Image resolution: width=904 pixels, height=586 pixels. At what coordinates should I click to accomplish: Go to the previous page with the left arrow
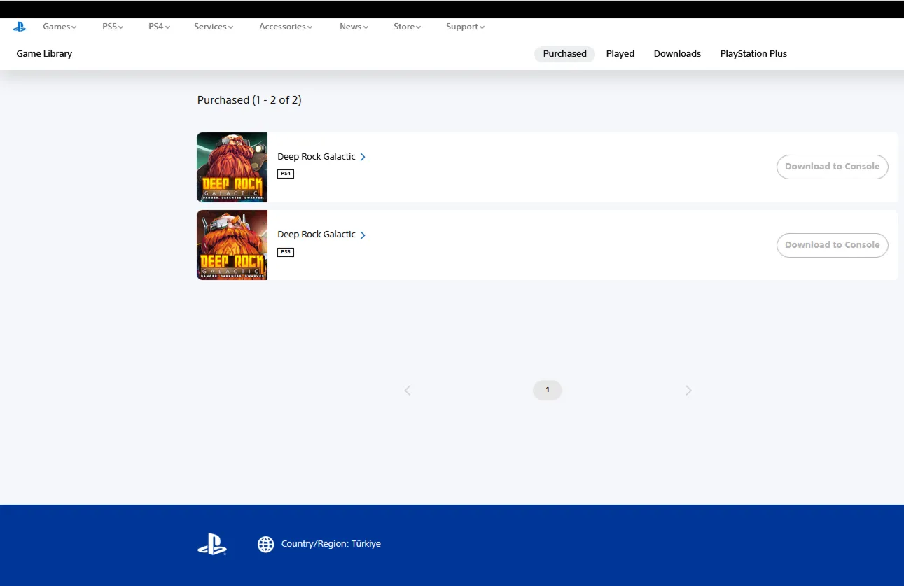point(408,391)
